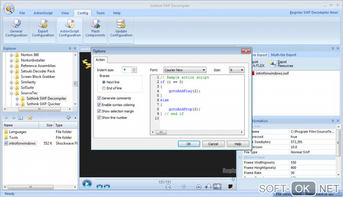
Task: Open the File menu tab
Action: coord(22,13)
